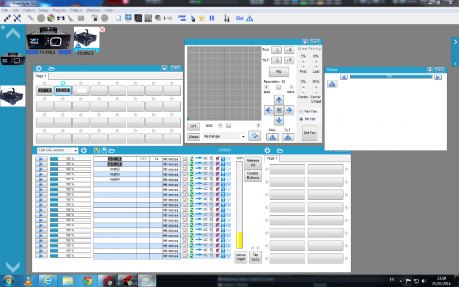The width and height of the screenshot is (459, 287).
Task: Select the Tilt Fan radio button
Action: coord(301,119)
